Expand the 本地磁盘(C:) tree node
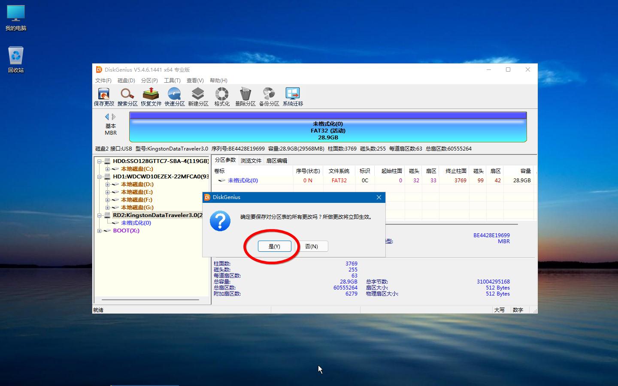The height and width of the screenshot is (386, 618). [x=108, y=169]
